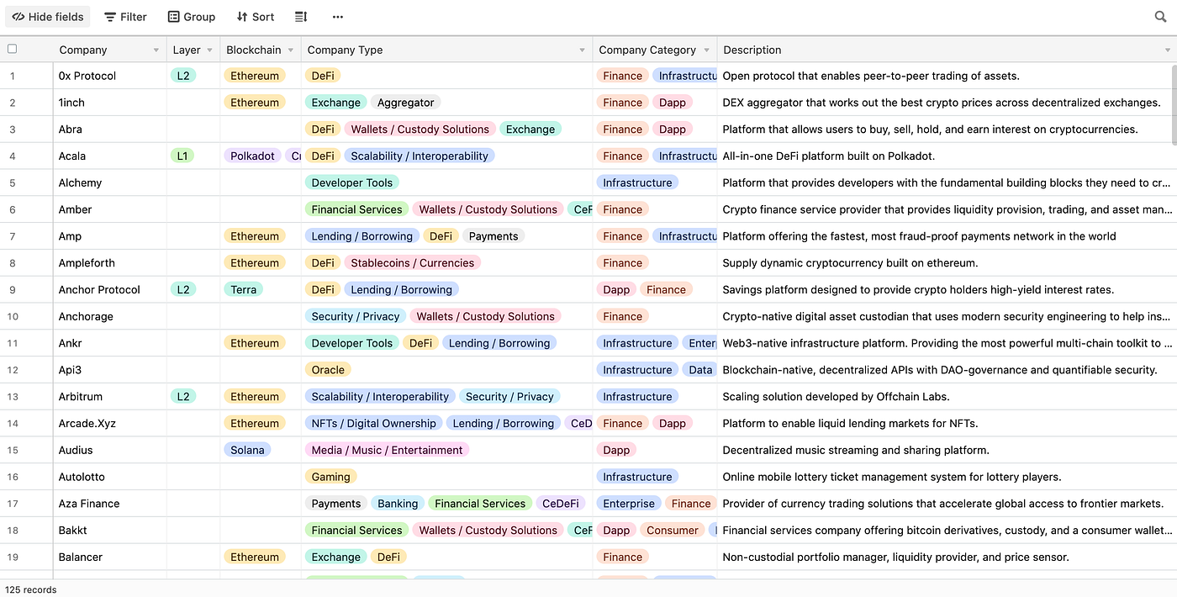Open the Group options
This screenshot has width=1177, height=597.
pyautogui.click(x=191, y=17)
